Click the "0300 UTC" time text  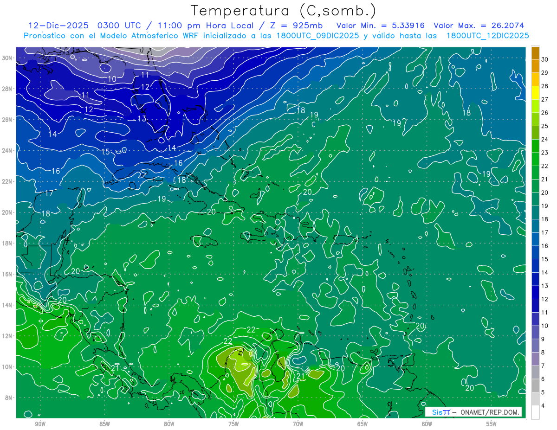pyautogui.click(x=119, y=26)
